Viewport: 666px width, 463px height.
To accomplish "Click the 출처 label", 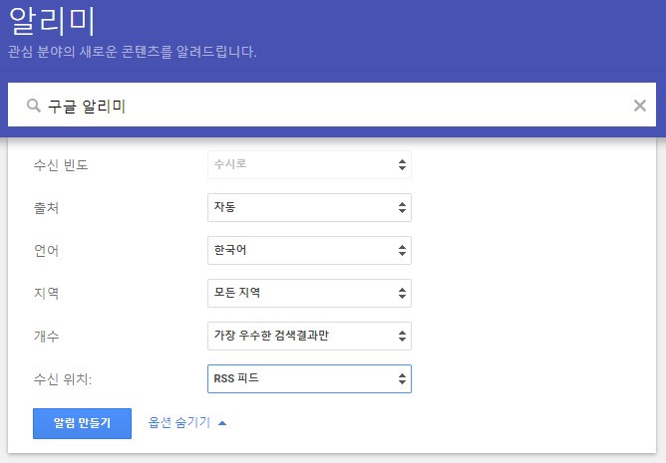I will [46, 208].
